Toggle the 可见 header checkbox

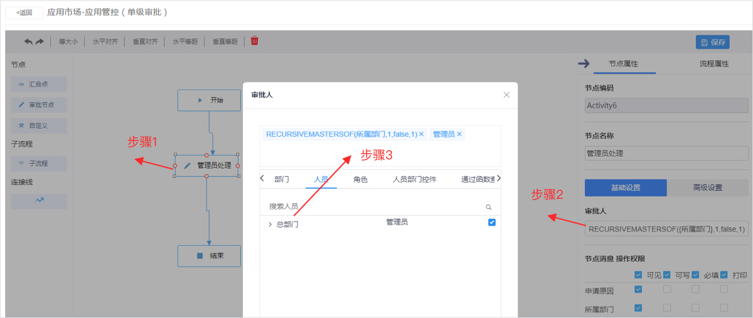pyautogui.click(x=638, y=275)
